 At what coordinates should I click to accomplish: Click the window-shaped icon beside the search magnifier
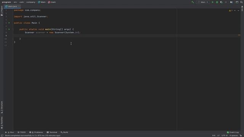237,2
